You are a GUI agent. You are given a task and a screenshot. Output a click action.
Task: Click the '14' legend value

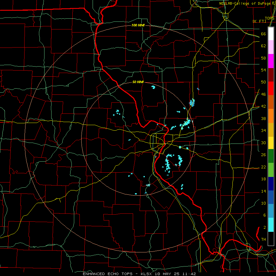click(263, 191)
